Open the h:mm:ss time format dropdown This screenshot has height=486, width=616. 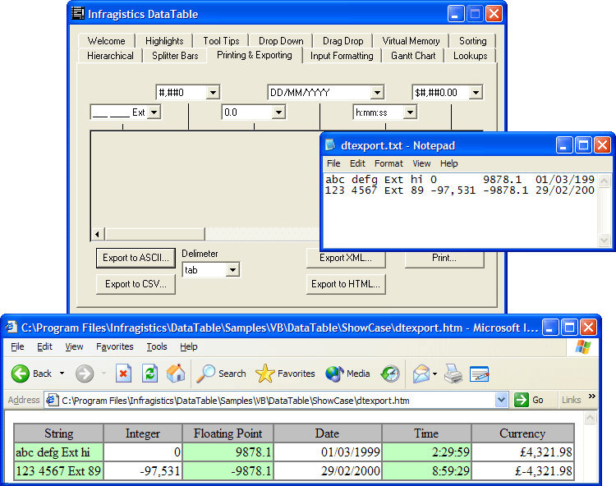click(410, 112)
